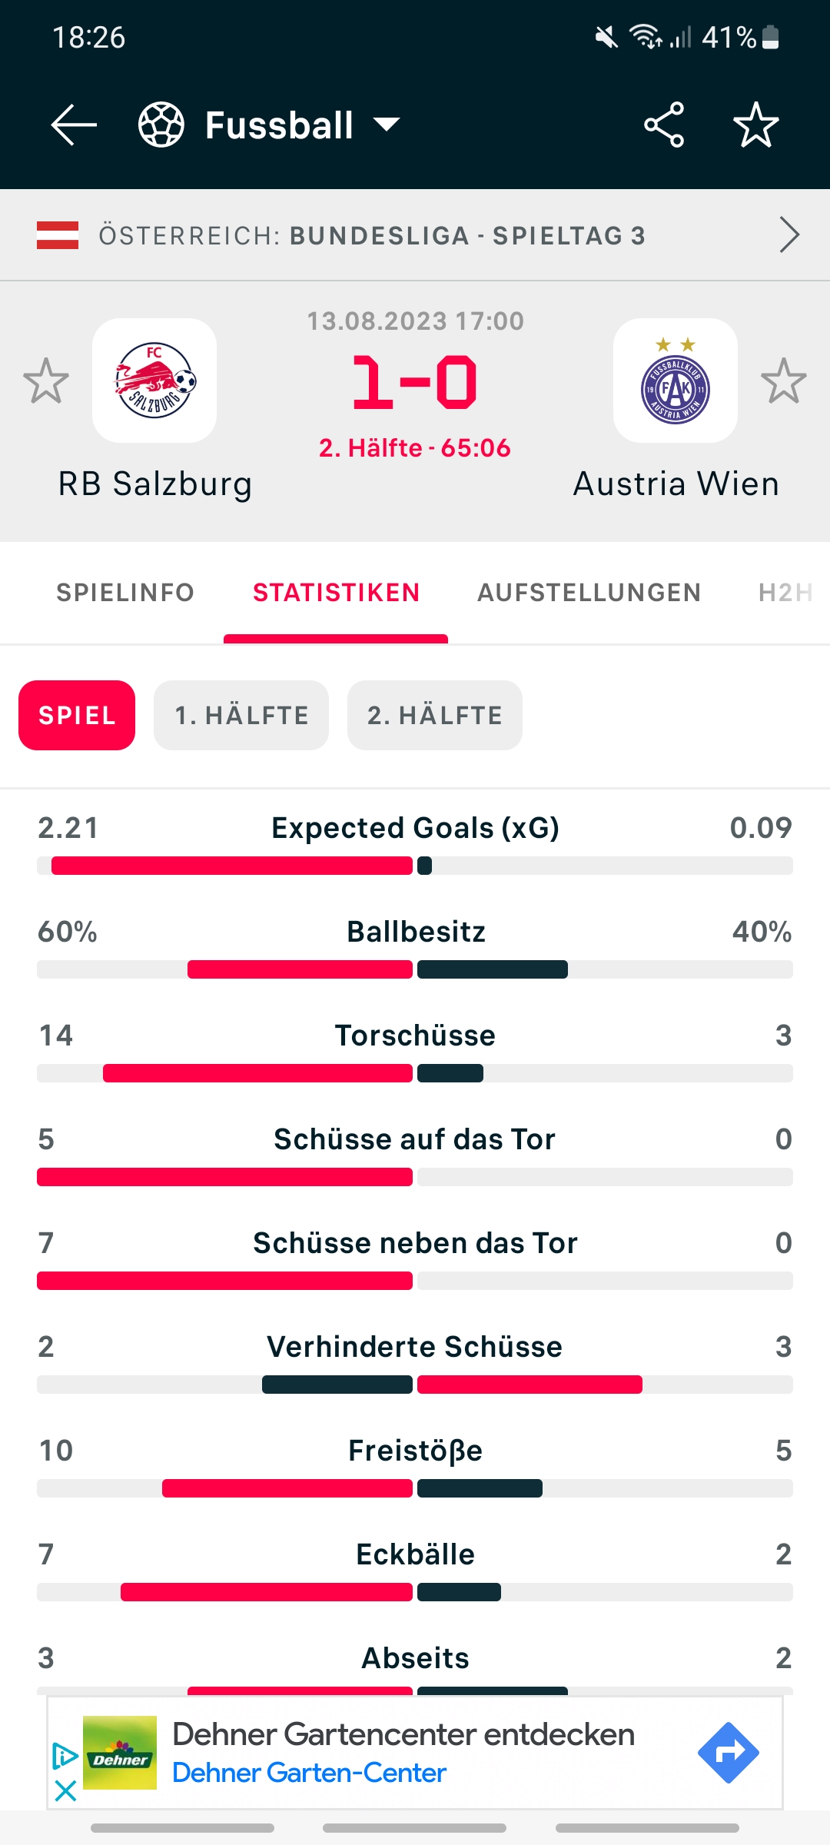The width and height of the screenshot is (830, 1845).
Task: Tap the football sport icon
Action: pyautogui.click(x=161, y=125)
